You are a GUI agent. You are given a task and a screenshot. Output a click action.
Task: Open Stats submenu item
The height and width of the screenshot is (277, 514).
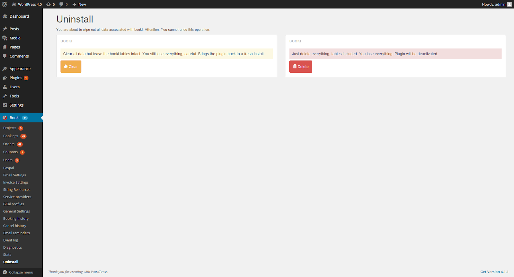click(x=7, y=255)
